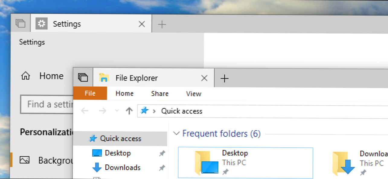388x179 pixels.
Task: Open the tab overview icon in File Explorer window
Action: (83, 78)
